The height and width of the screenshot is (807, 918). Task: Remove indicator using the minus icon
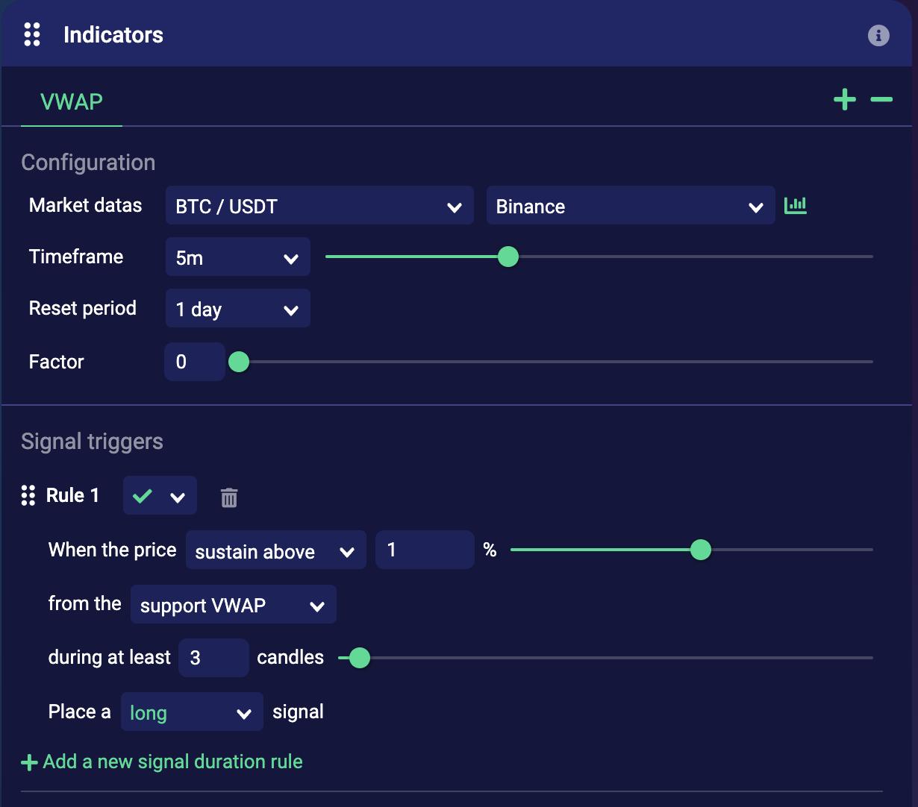point(881,99)
